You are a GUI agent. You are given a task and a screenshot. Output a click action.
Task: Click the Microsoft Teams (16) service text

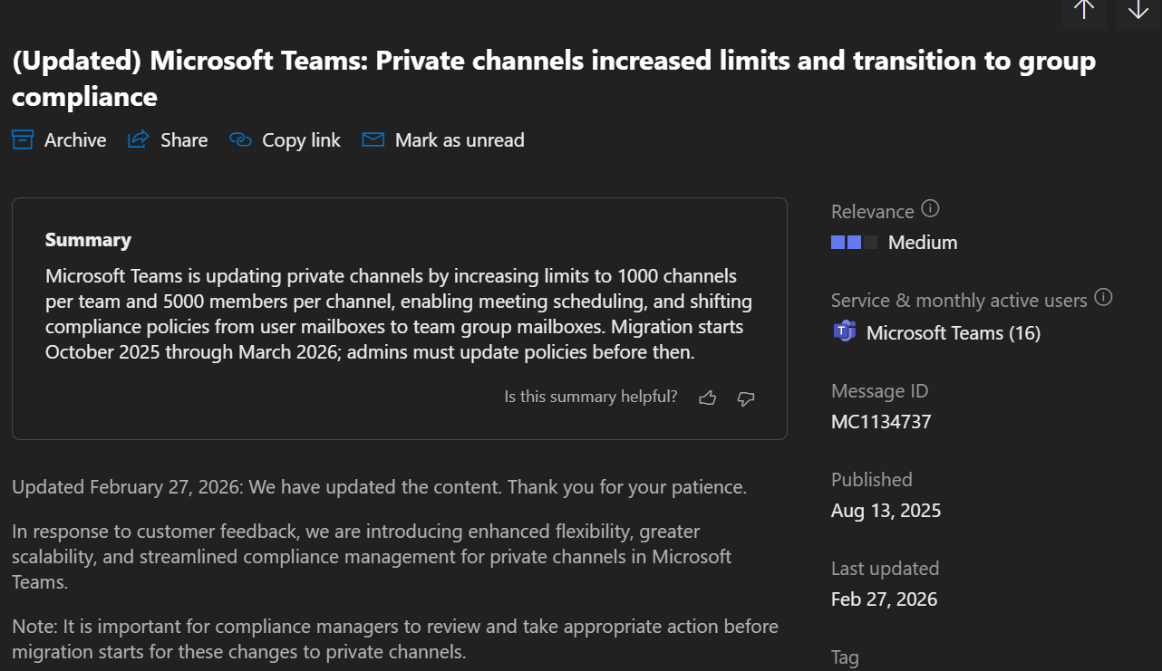click(954, 333)
